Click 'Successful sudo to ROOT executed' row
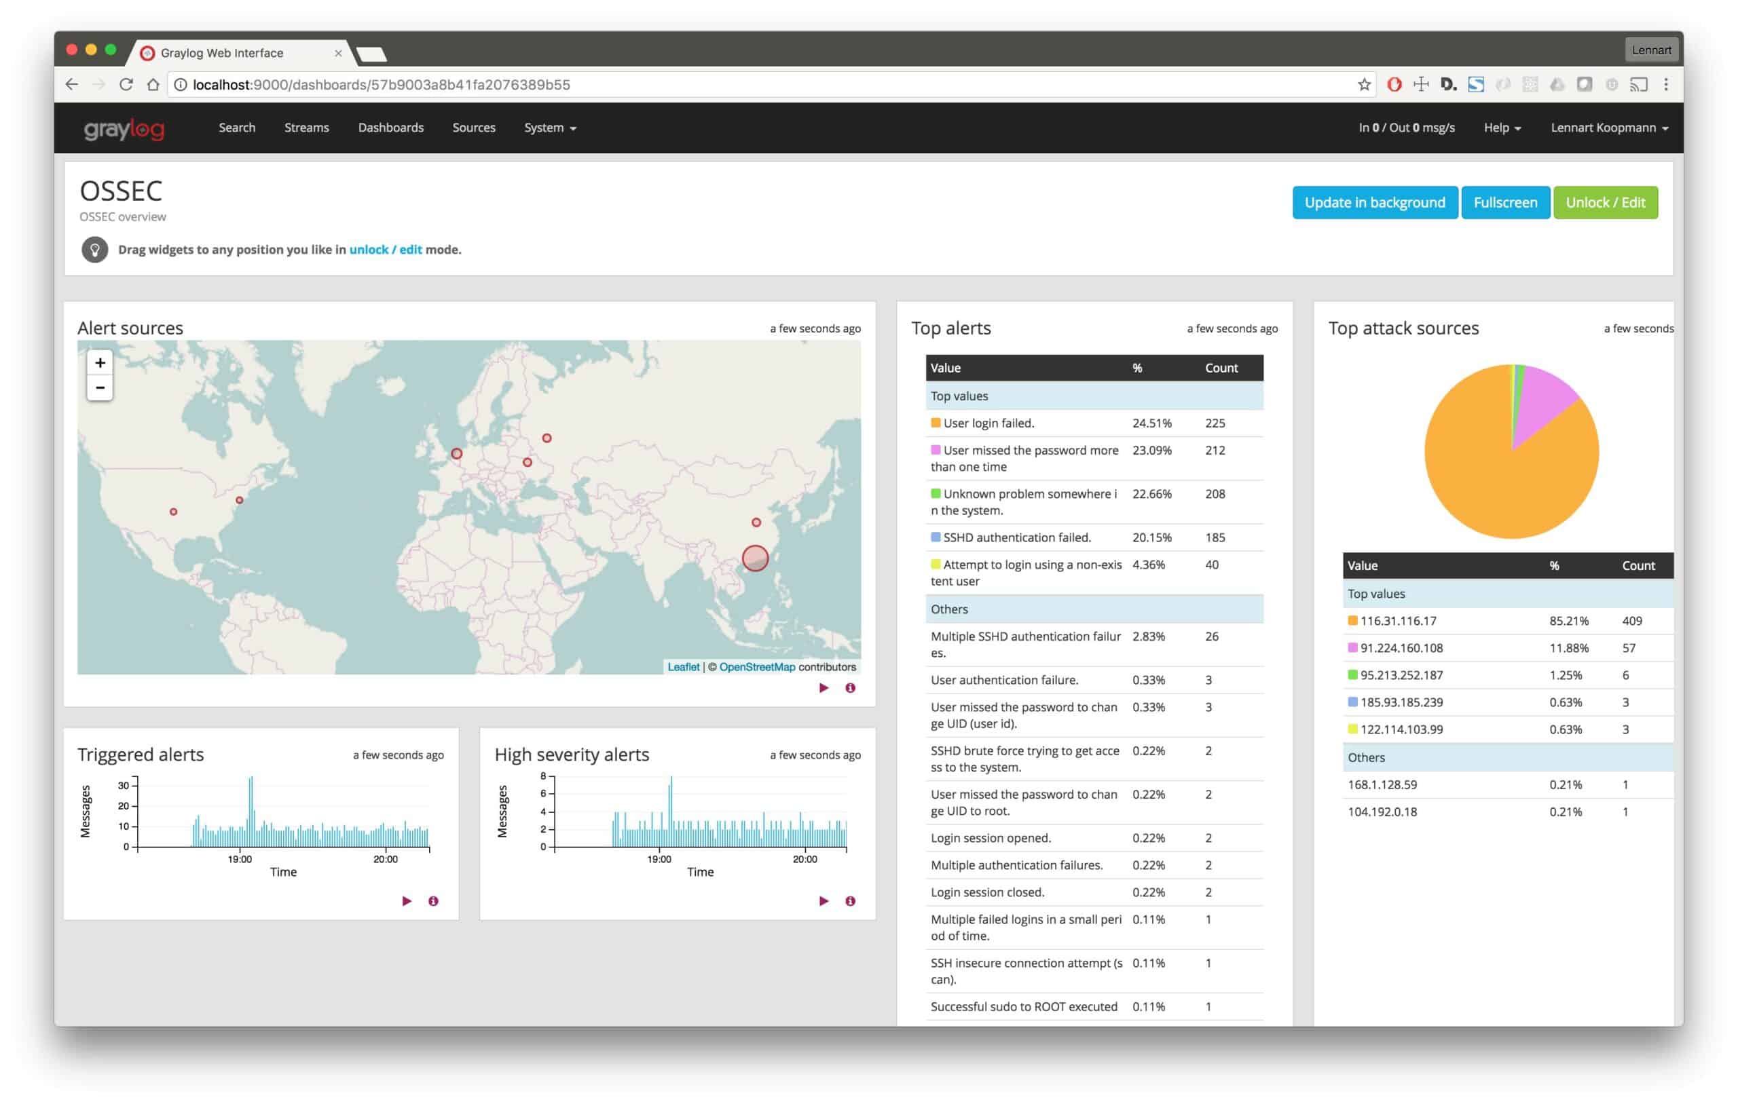Image resolution: width=1738 pixels, height=1104 pixels. click(x=1094, y=1006)
